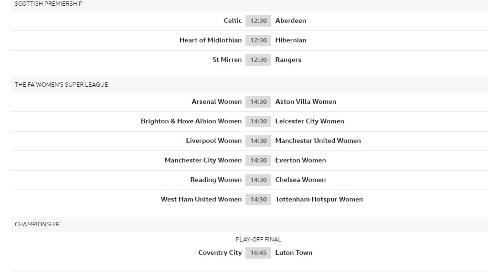Click the Aberdeen team name
Viewport: 488px width, 272px height.
tap(290, 20)
